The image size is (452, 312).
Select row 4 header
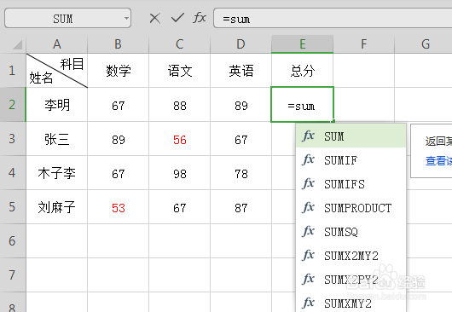(13, 173)
